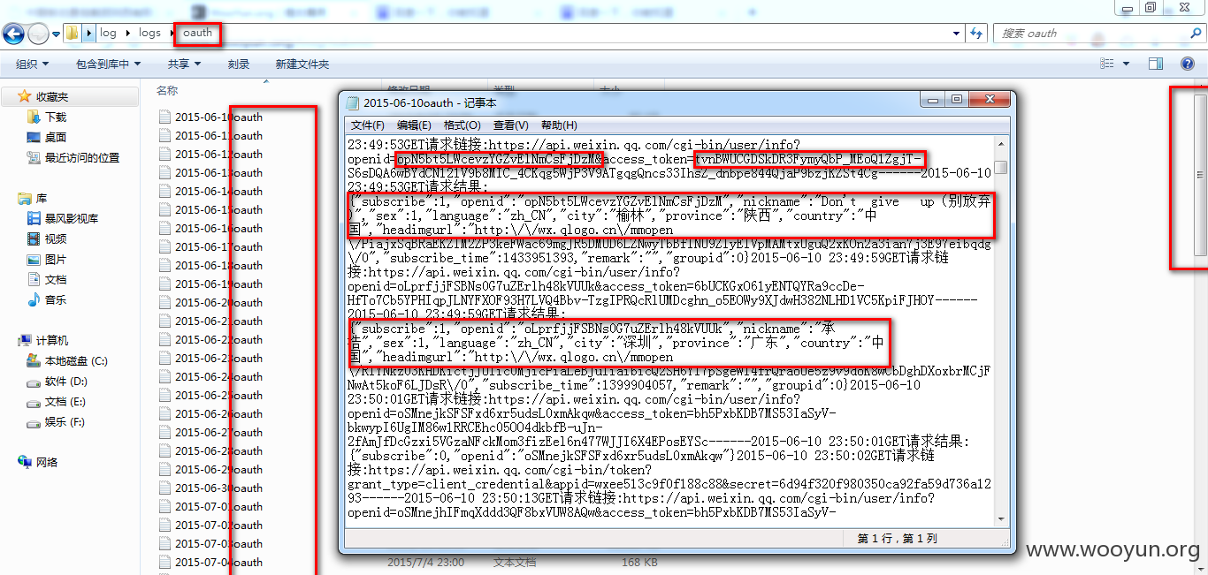This screenshot has height=575, width=1208.
Task: Click the magnifier search icon
Action: [x=1194, y=34]
